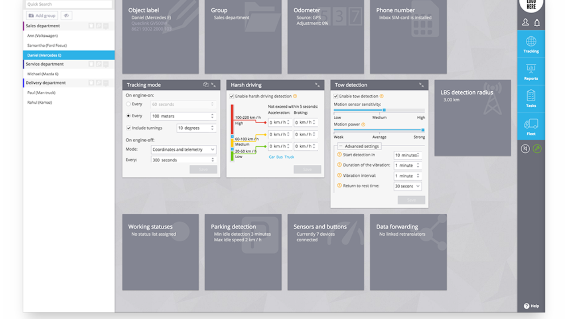Disable the Include turnings checkbox

pos(129,128)
